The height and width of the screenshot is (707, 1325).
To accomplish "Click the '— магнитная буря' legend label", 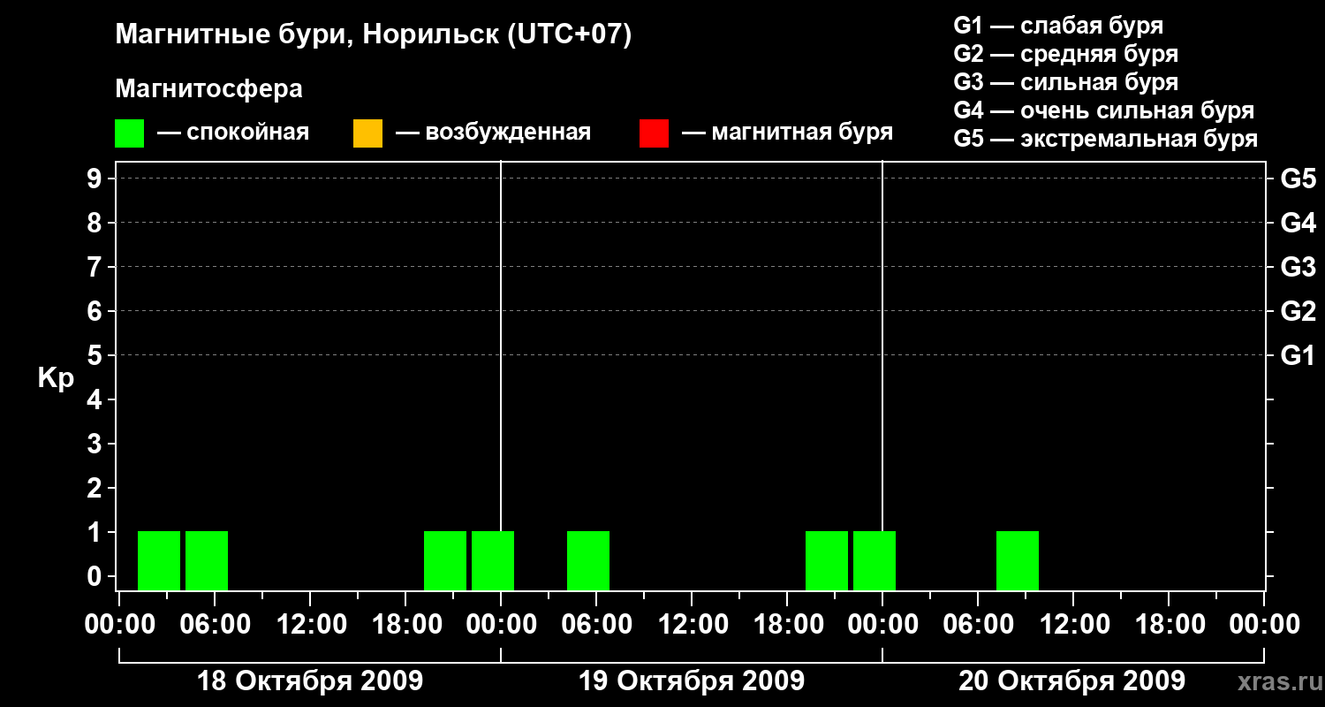I will click(787, 133).
